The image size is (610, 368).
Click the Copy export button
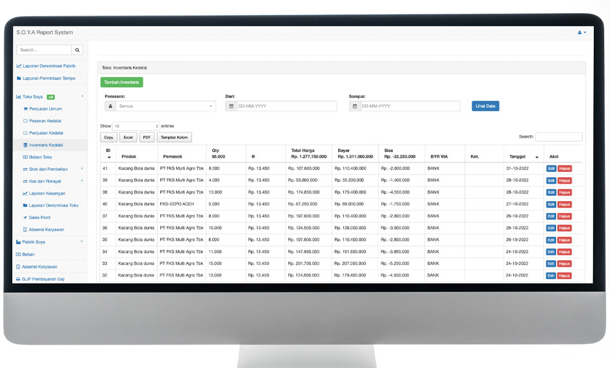click(108, 138)
